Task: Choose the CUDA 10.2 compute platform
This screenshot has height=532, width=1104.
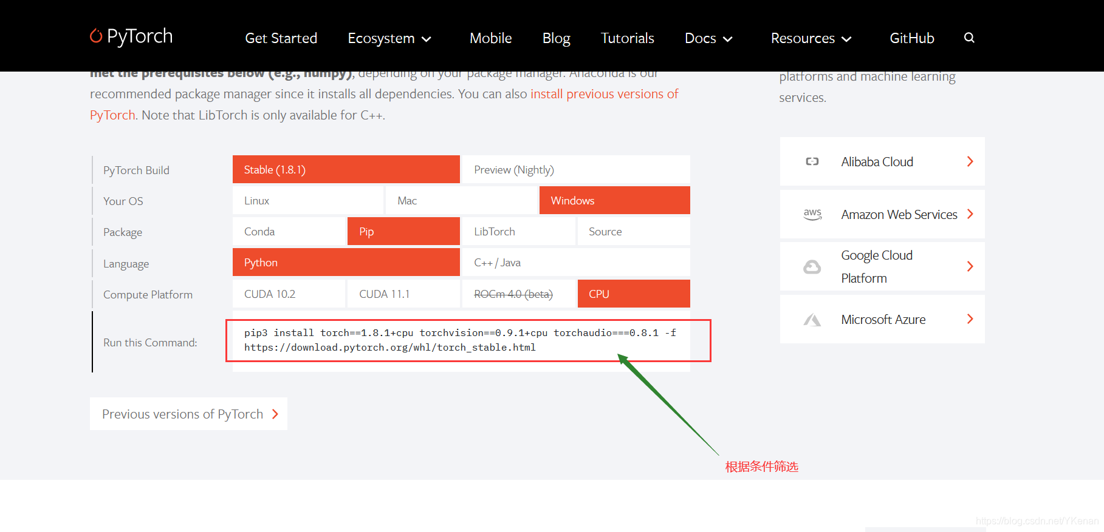Action: pos(289,294)
